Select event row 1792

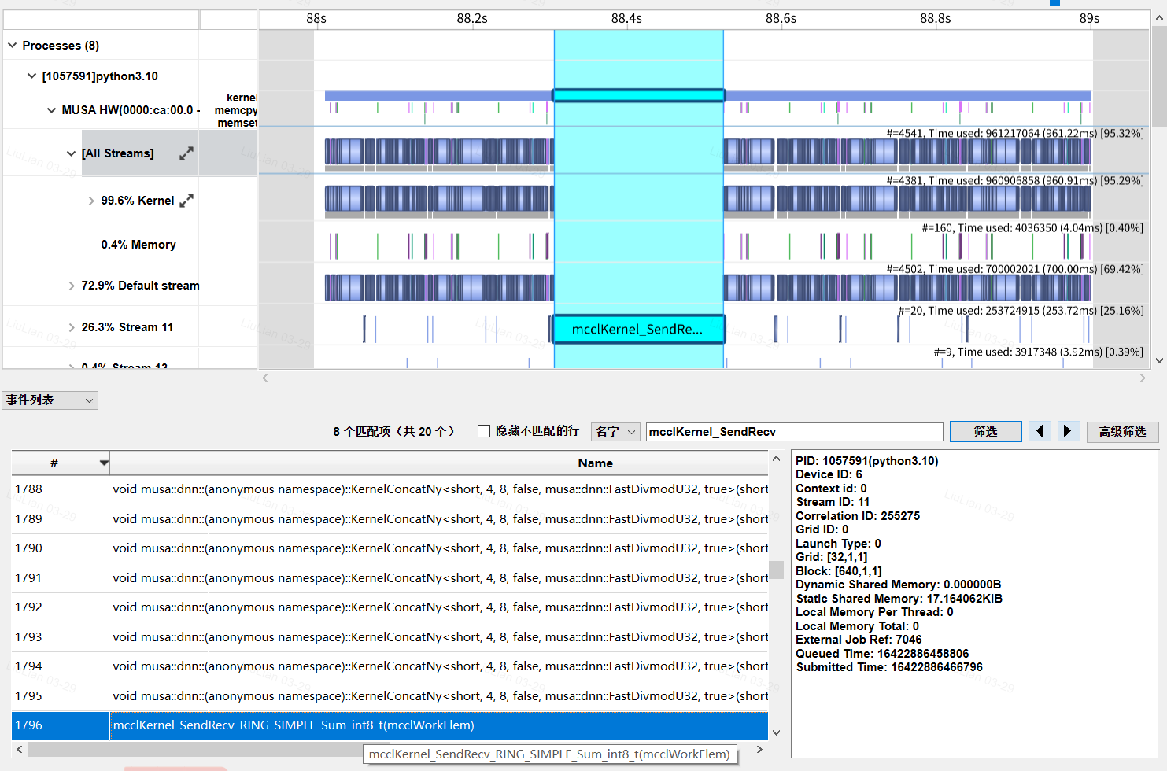[390, 607]
